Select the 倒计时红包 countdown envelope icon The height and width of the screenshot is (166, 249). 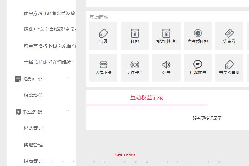[166, 33]
